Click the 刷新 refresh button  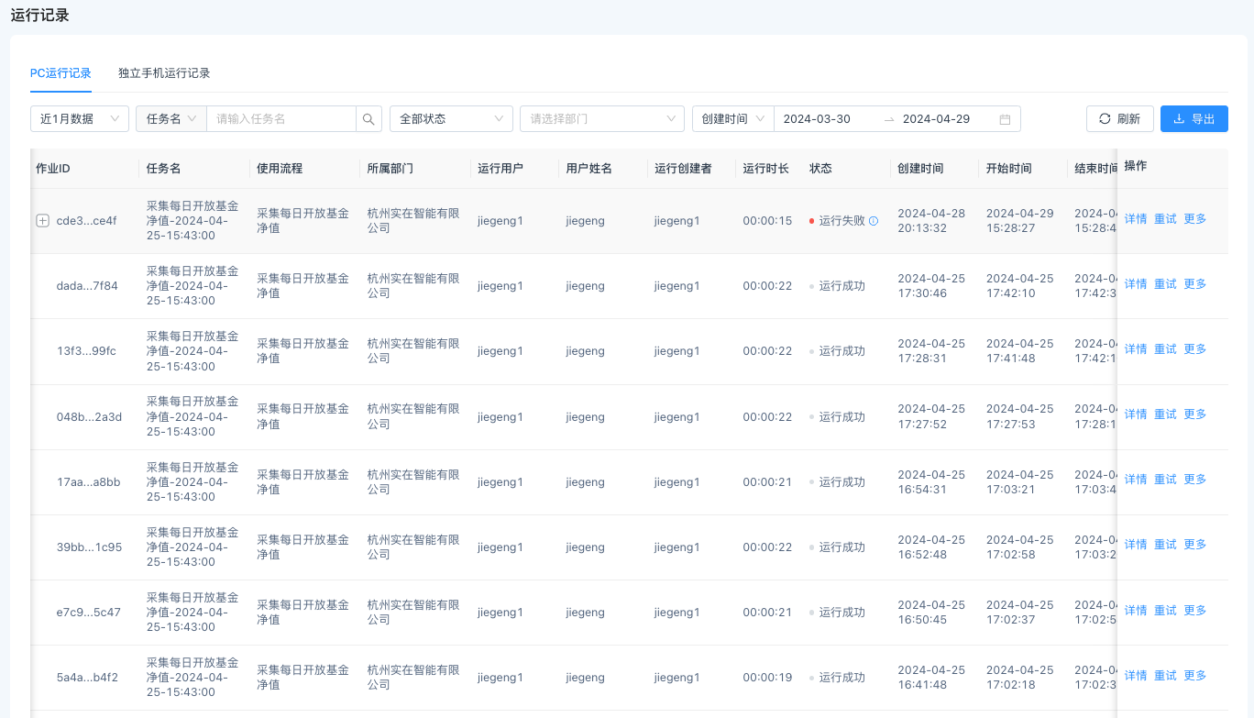[x=1119, y=119]
